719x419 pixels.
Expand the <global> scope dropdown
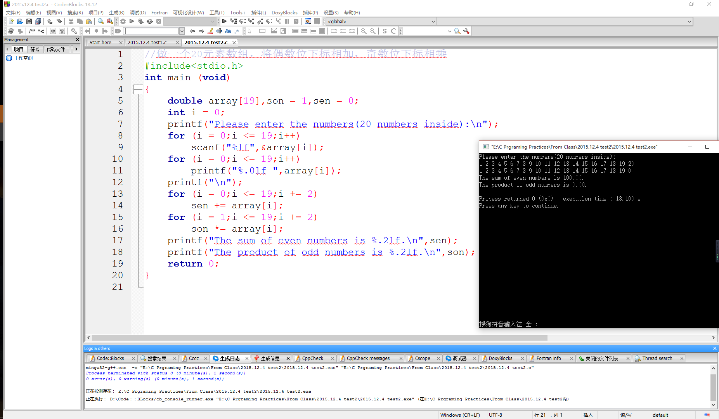tap(433, 21)
